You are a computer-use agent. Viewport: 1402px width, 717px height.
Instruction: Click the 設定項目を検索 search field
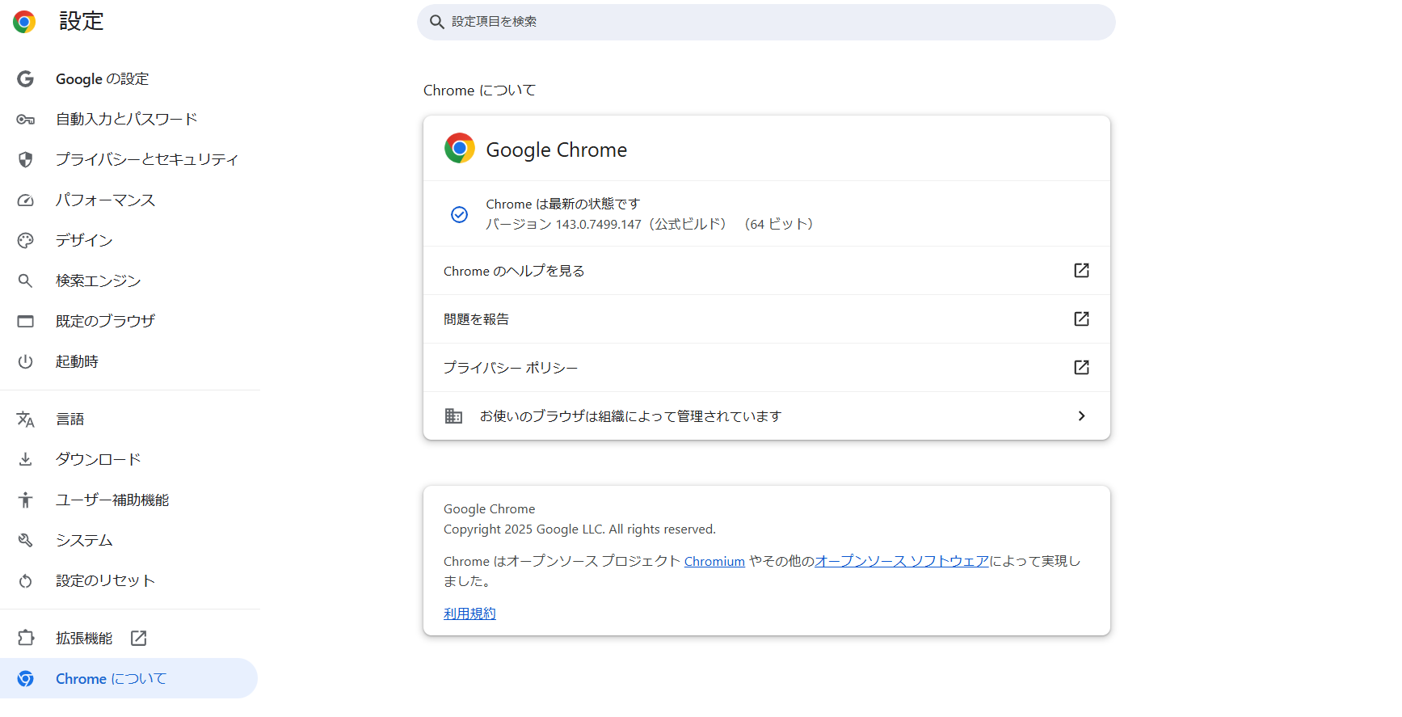(x=766, y=22)
